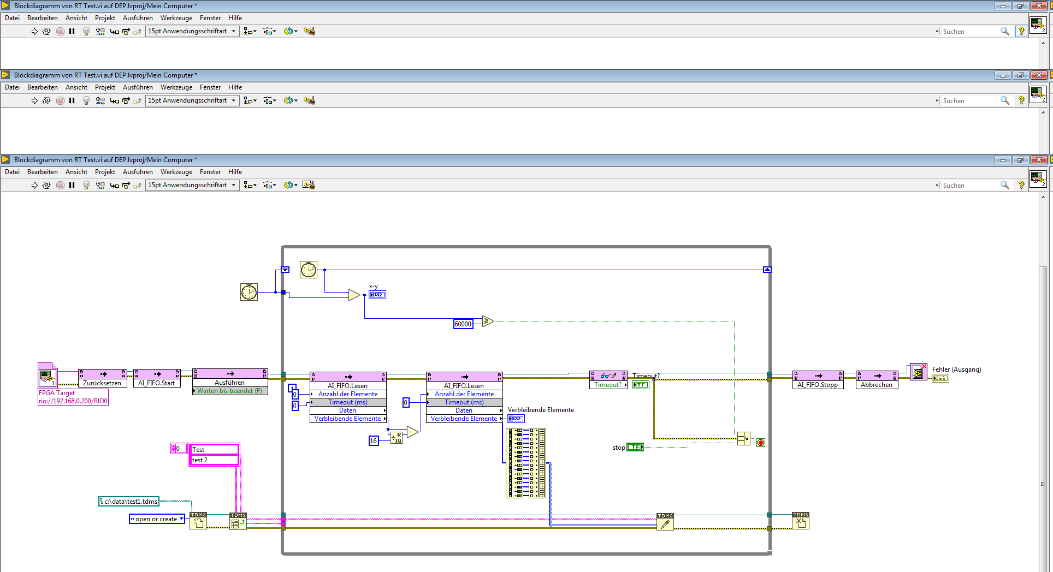Click the red loop stop condition terminal
Viewport: 1053px width, 572px height.
(x=760, y=442)
